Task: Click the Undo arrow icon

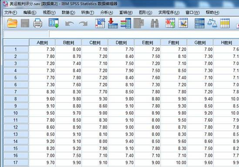Action: point(69,24)
